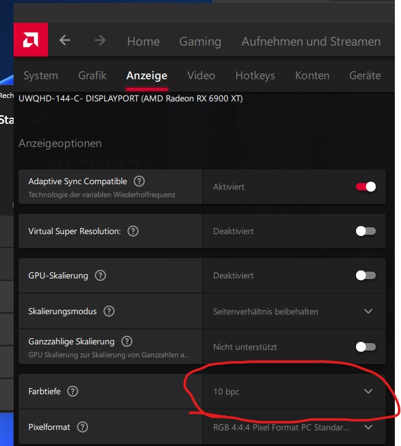Open the Video sub-tab
The height and width of the screenshot is (446, 401).
pos(201,76)
